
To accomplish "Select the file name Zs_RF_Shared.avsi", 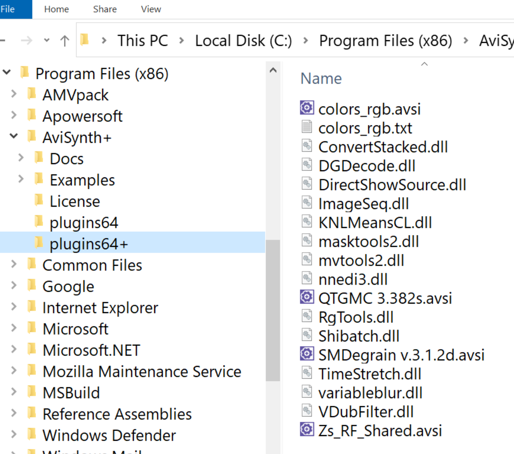I will click(380, 431).
